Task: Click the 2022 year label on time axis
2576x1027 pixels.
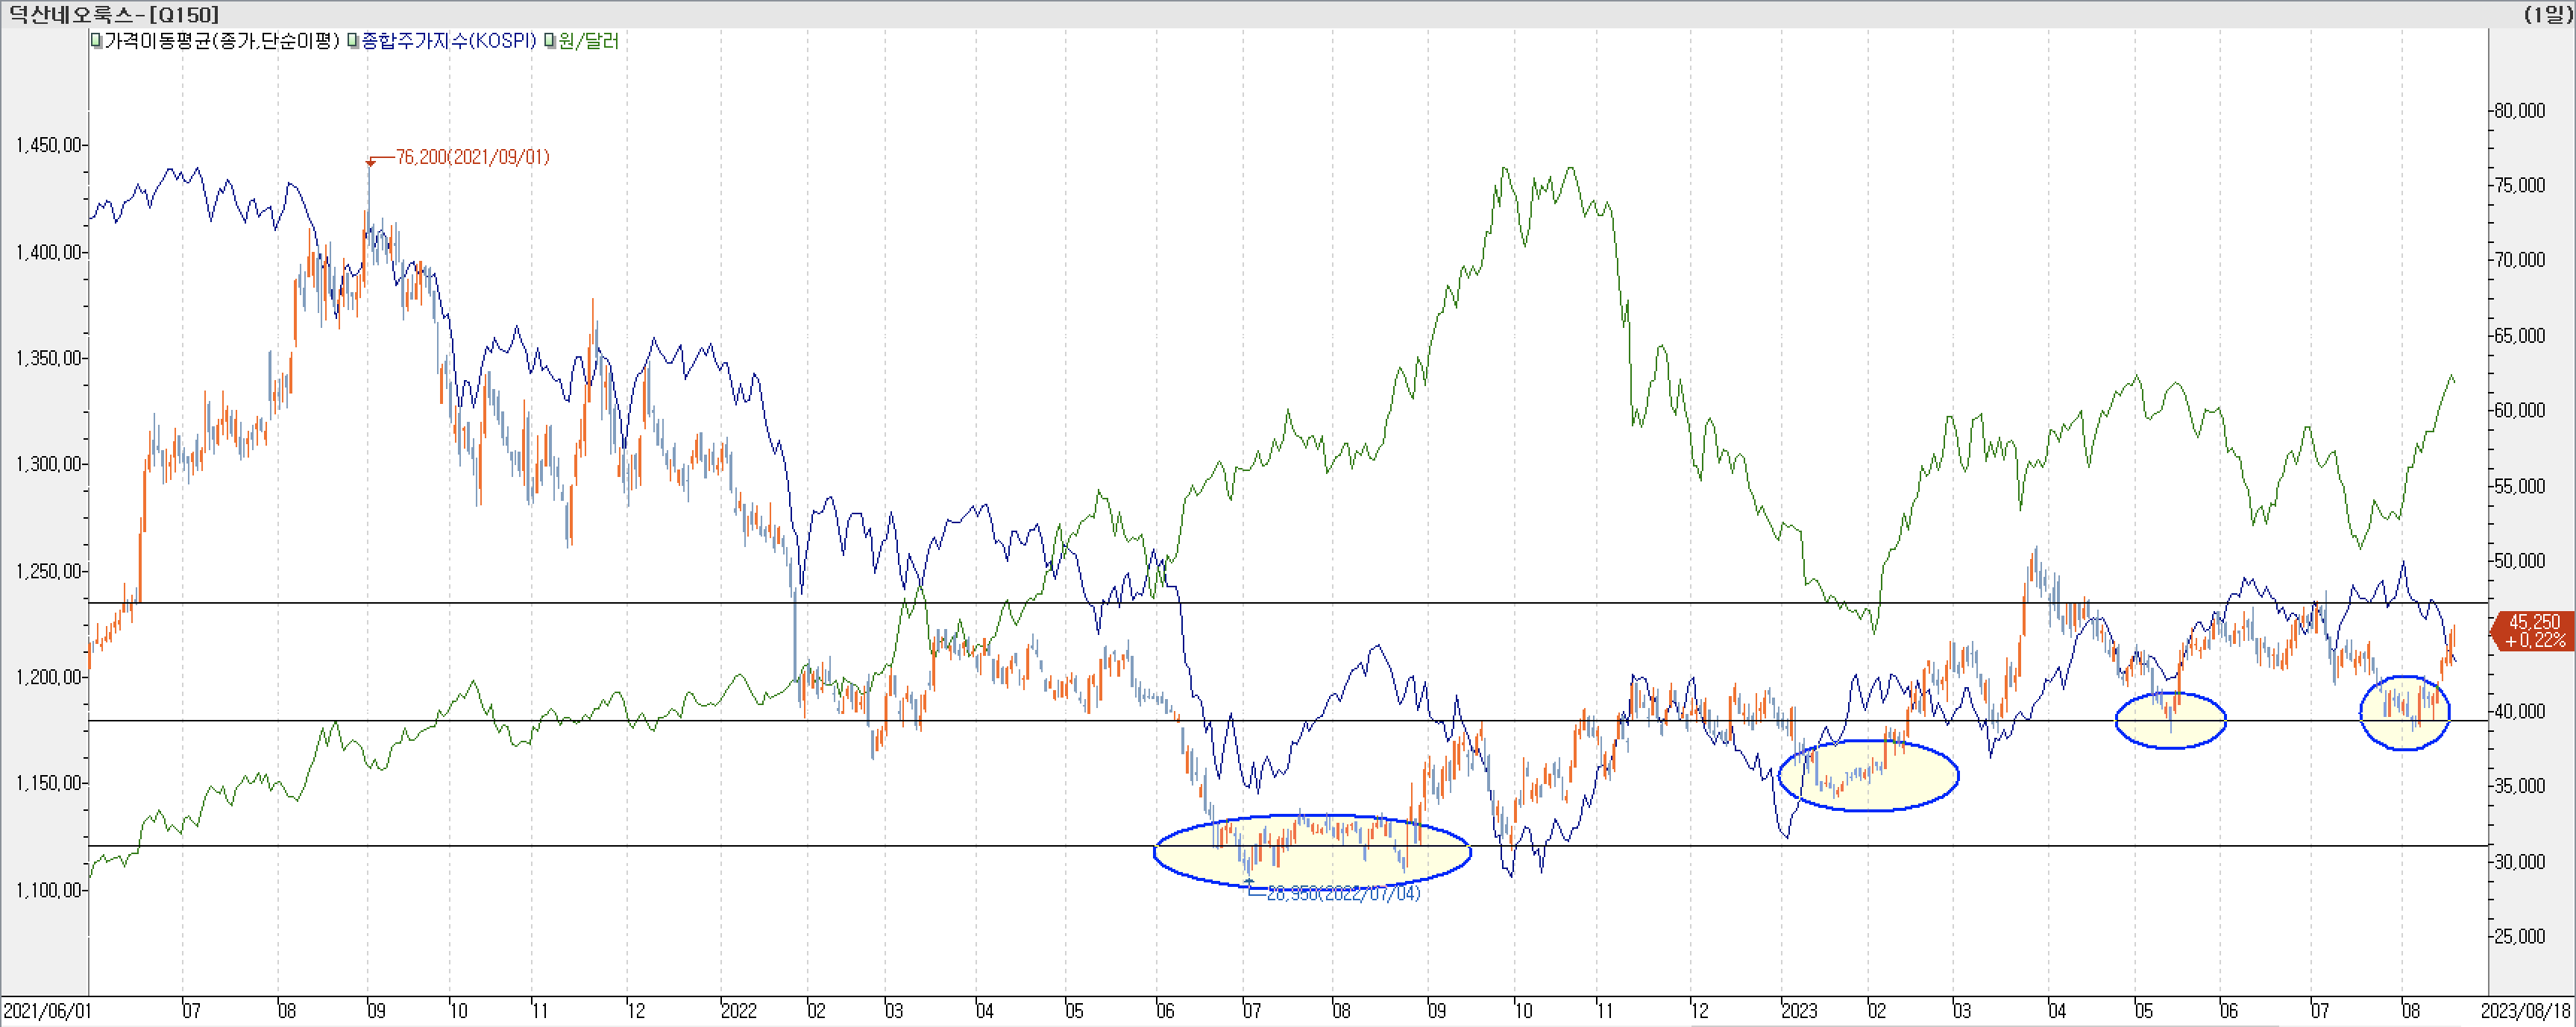Action: (x=739, y=1011)
